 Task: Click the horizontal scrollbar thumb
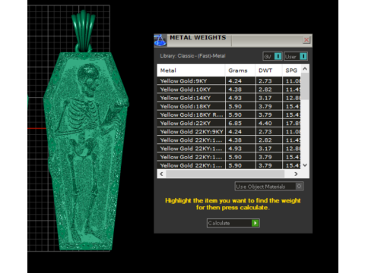click(225, 174)
